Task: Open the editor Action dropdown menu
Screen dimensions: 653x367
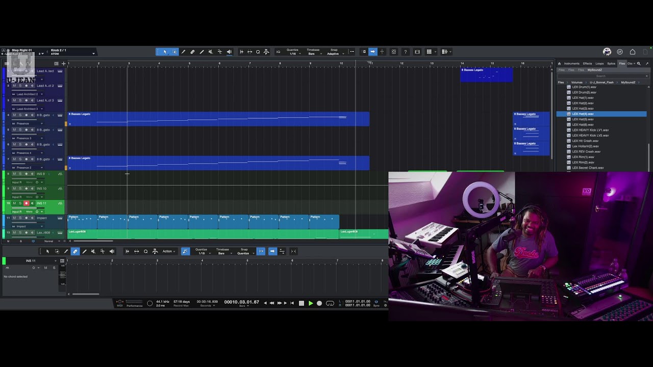Action: (168, 251)
